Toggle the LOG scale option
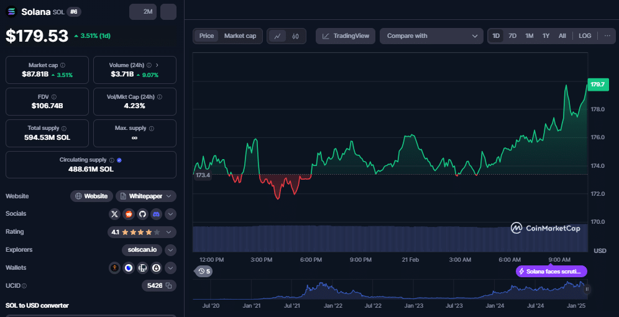This screenshot has width=619, height=317. 585,36
